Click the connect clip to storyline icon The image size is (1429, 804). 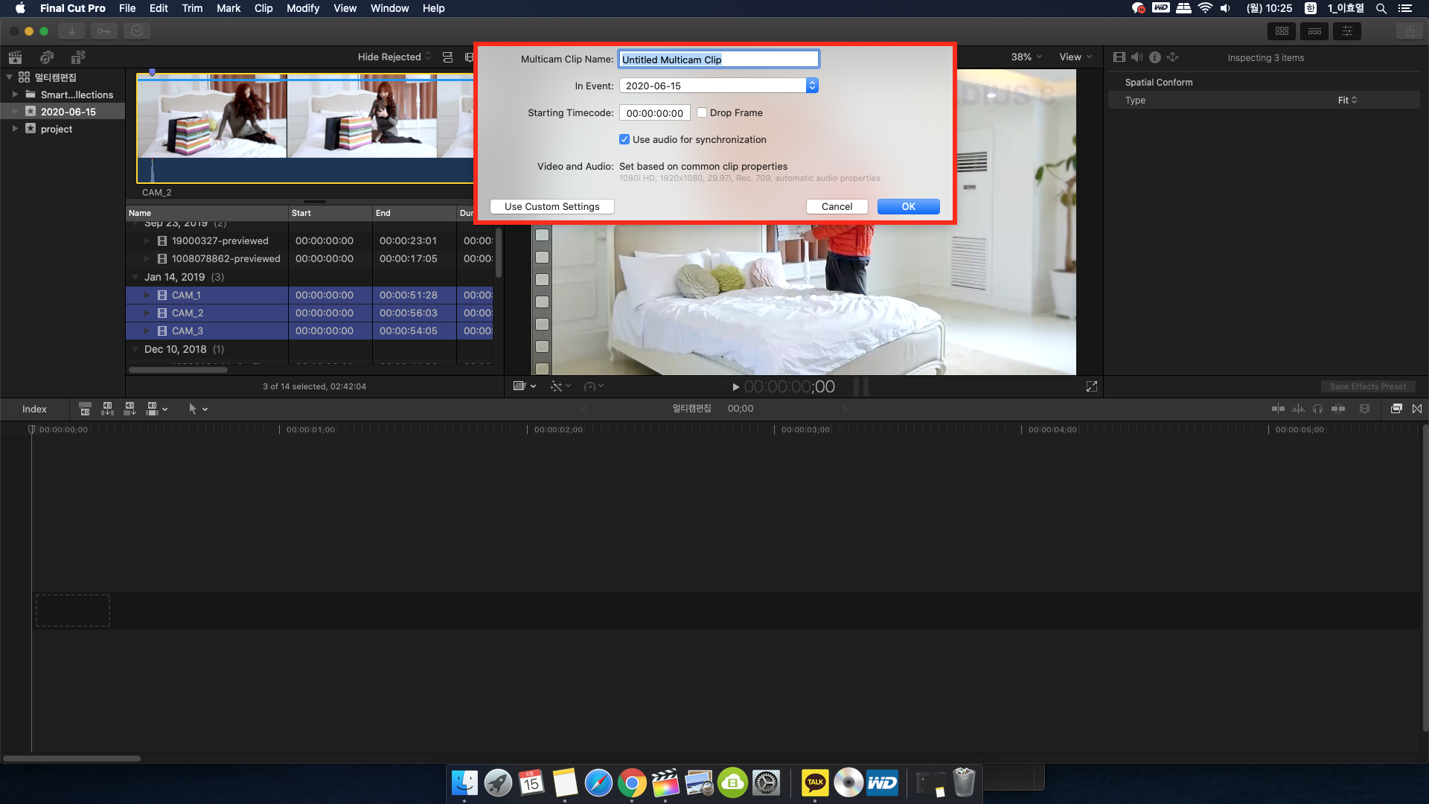pyautogui.click(x=85, y=409)
